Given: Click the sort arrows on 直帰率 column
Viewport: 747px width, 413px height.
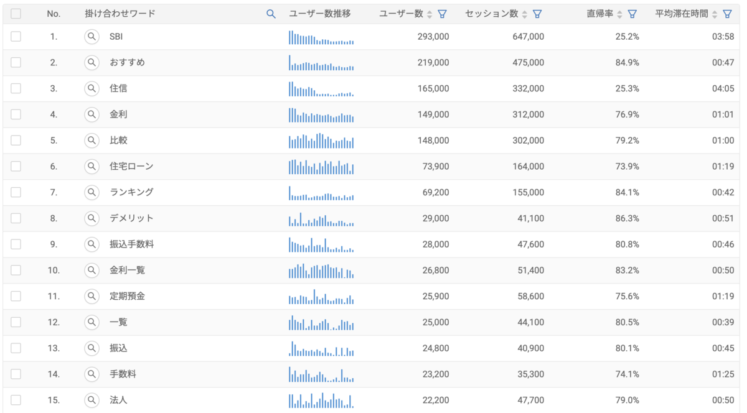Looking at the screenshot, I should coord(621,13).
